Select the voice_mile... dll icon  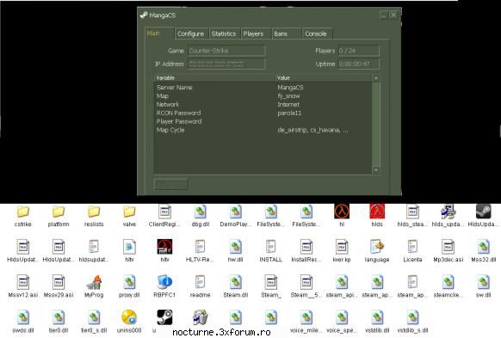click(x=306, y=317)
